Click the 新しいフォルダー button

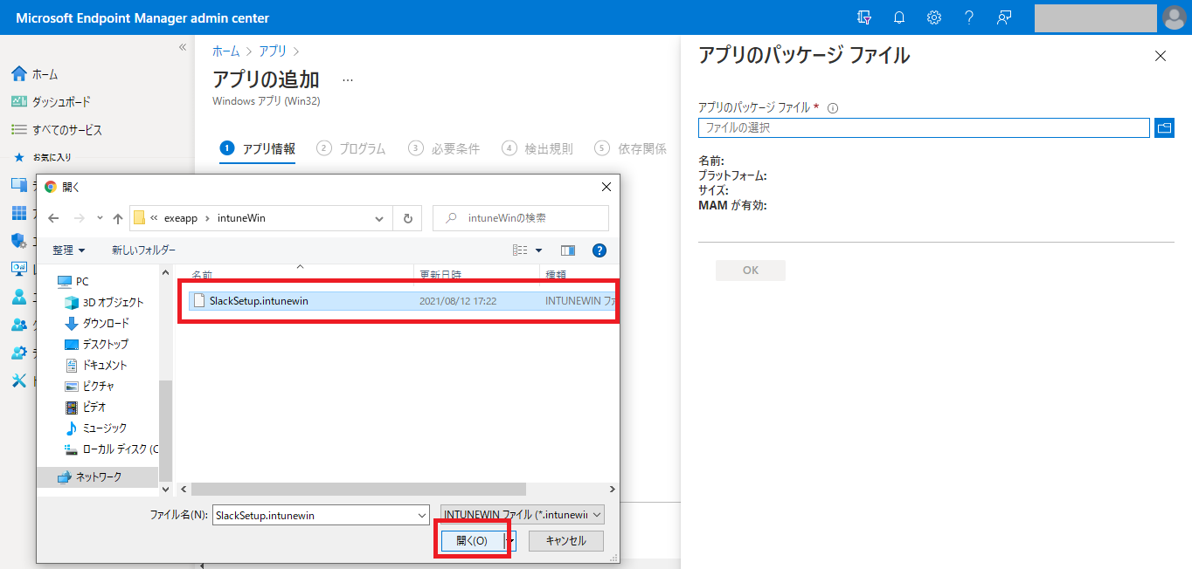(x=143, y=250)
